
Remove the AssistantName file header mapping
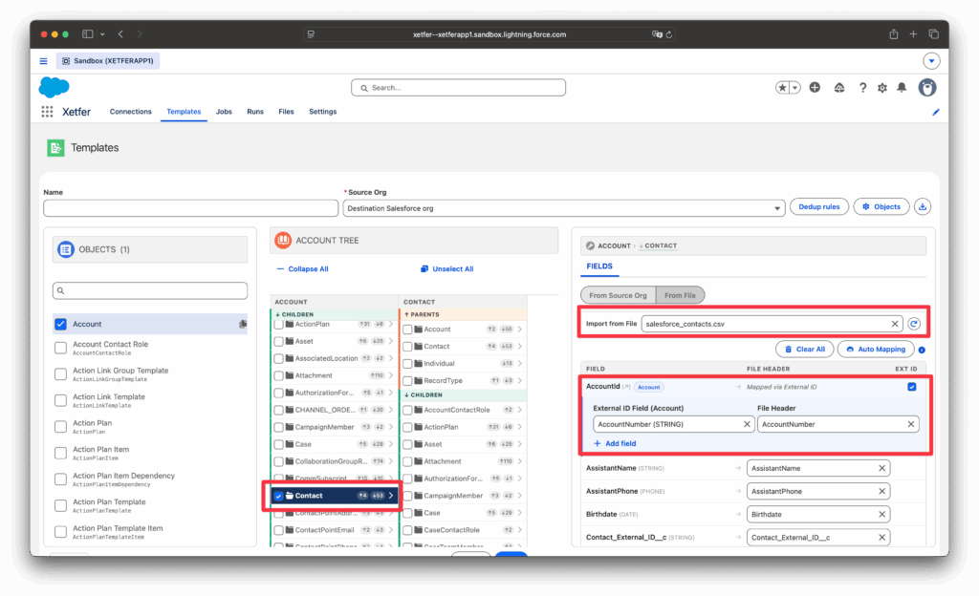pyautogui.click(x=881, y=468)
